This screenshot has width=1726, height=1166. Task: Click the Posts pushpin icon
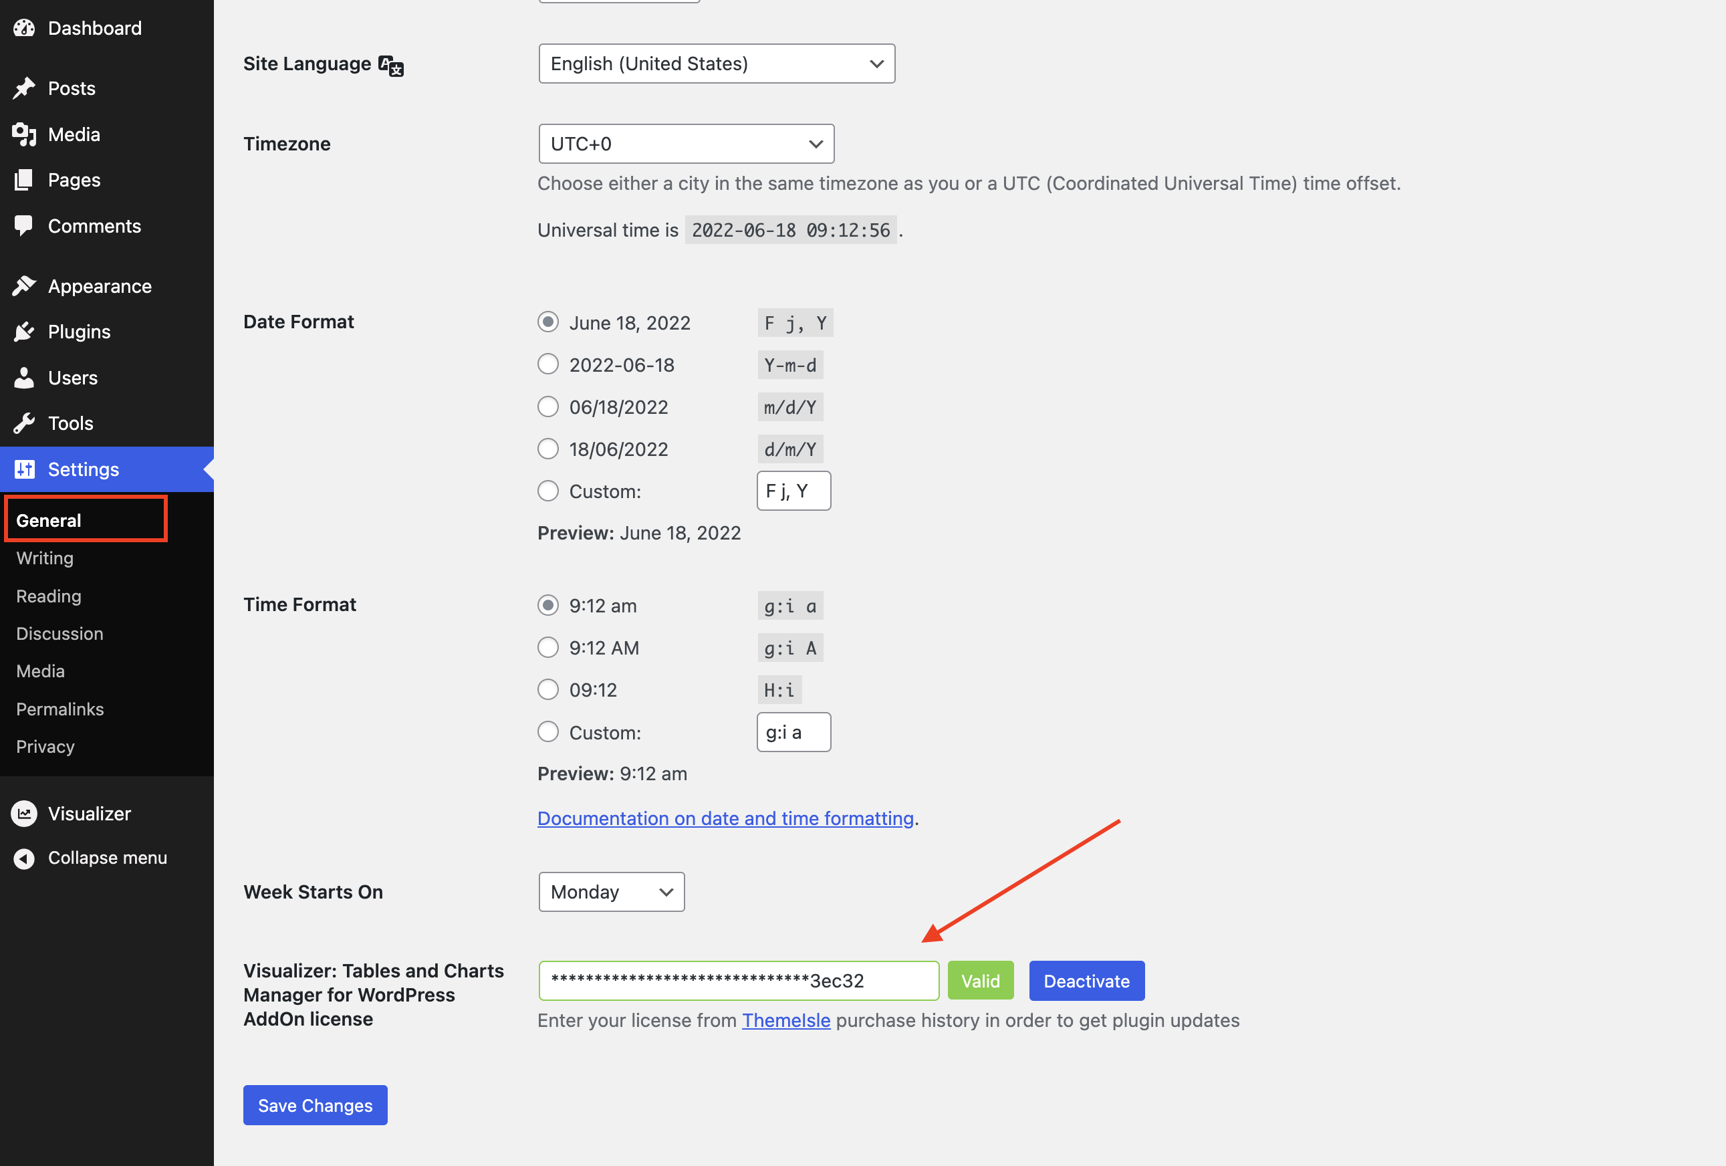(24, 88)
